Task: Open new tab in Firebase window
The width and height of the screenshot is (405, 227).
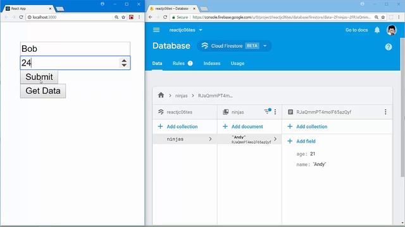Action: tap(204, 9)
